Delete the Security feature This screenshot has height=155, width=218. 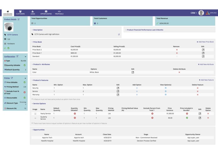(198, 88)
